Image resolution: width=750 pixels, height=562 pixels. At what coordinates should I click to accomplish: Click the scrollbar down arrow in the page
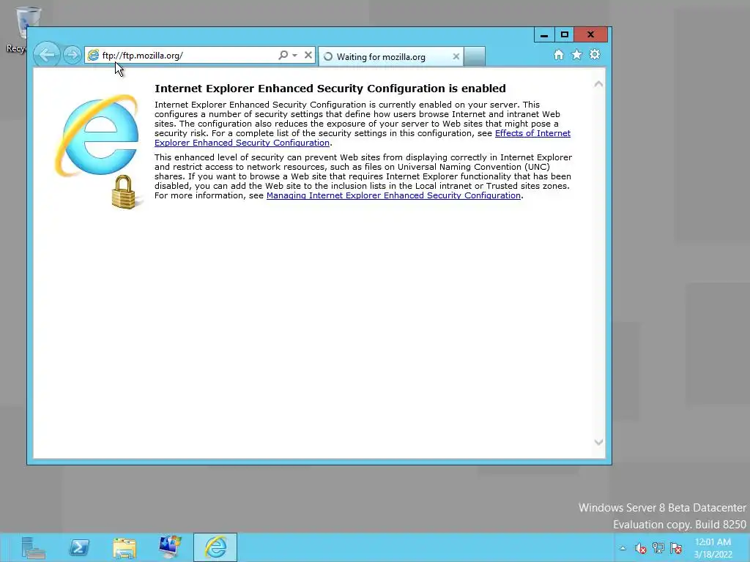tap(598, 442)
